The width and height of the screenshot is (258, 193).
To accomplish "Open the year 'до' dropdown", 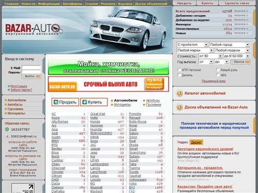I will [221, 62].
